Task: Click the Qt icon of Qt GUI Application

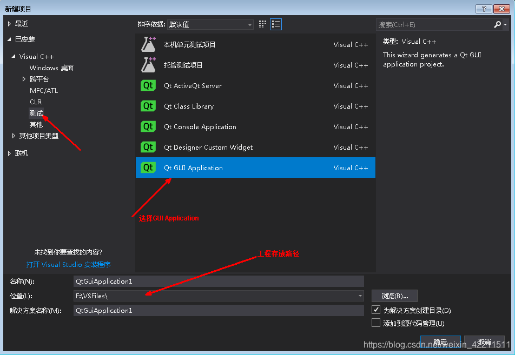Action: click(x=148, y=168)
